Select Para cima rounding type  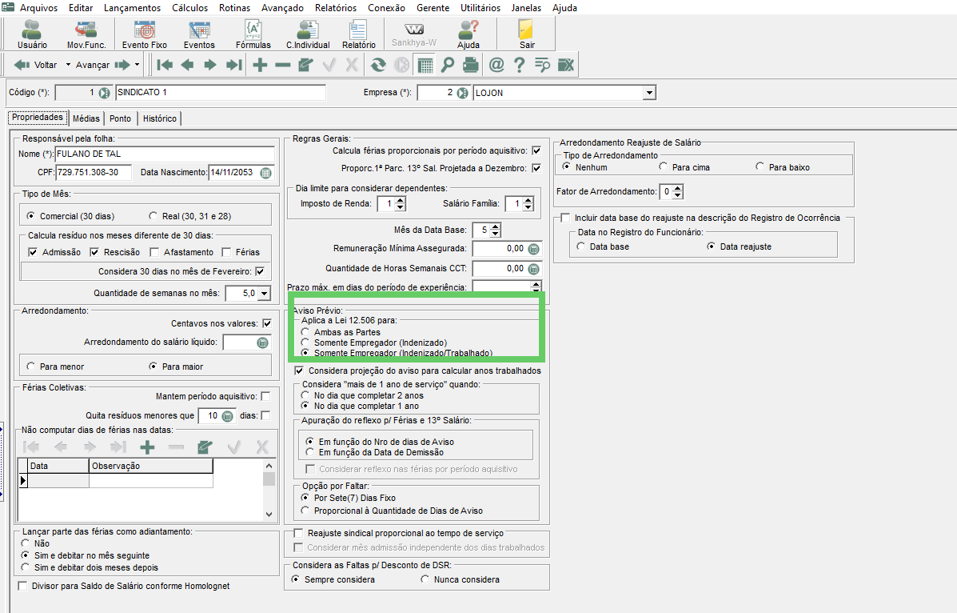point(663,166)
